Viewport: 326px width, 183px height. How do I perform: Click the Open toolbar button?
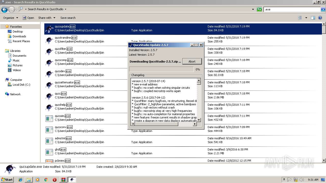click(28, 18)
